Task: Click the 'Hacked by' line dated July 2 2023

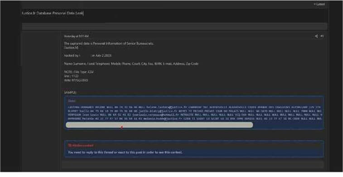Action: pyautogui.click(x=88, y=56)
